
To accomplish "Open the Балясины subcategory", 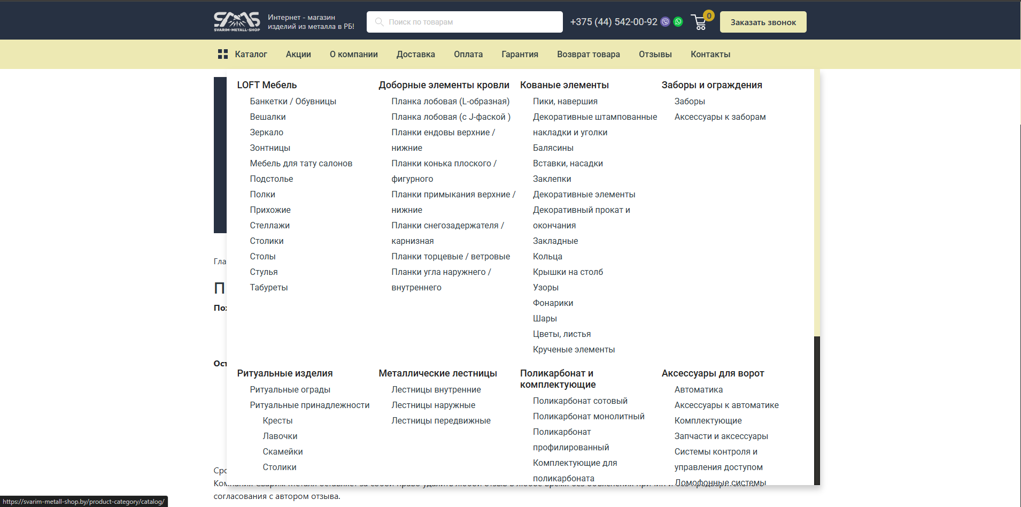I will [x=553, y=148].
